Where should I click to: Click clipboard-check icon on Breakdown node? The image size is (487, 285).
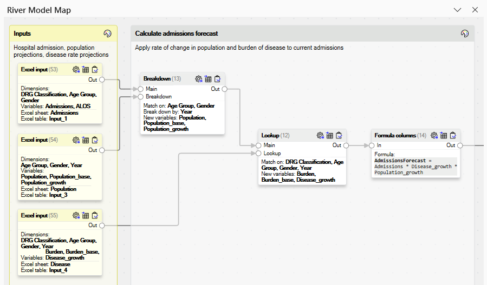pyautogui.click(x=218, y=79)
